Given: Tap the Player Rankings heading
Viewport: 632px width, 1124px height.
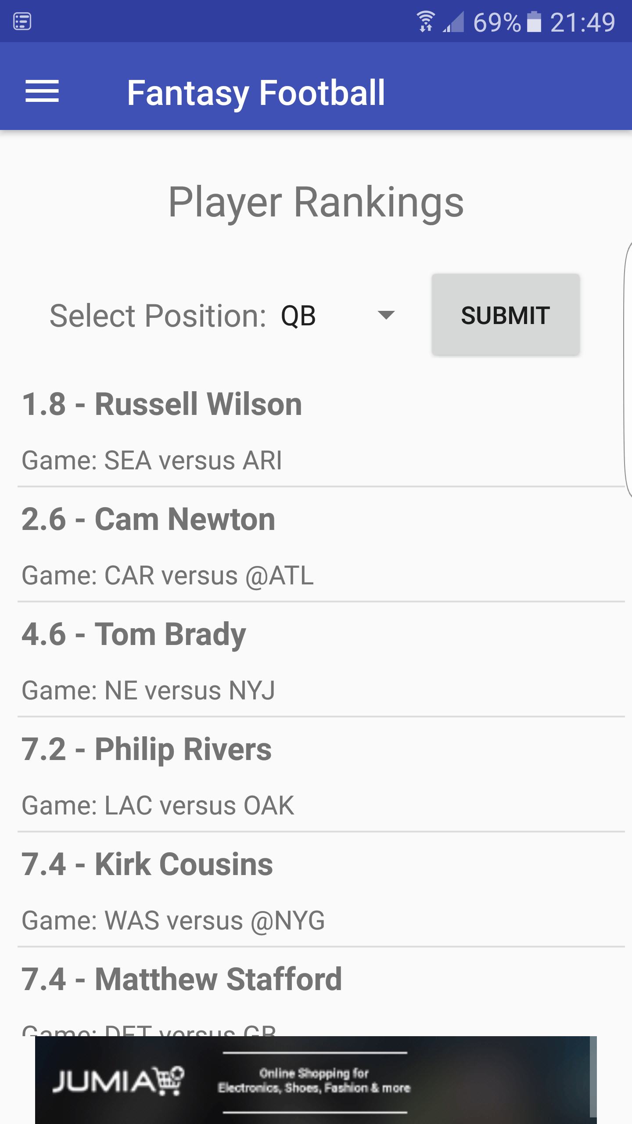Looking at the screenshot, I should tap(316, 202).
